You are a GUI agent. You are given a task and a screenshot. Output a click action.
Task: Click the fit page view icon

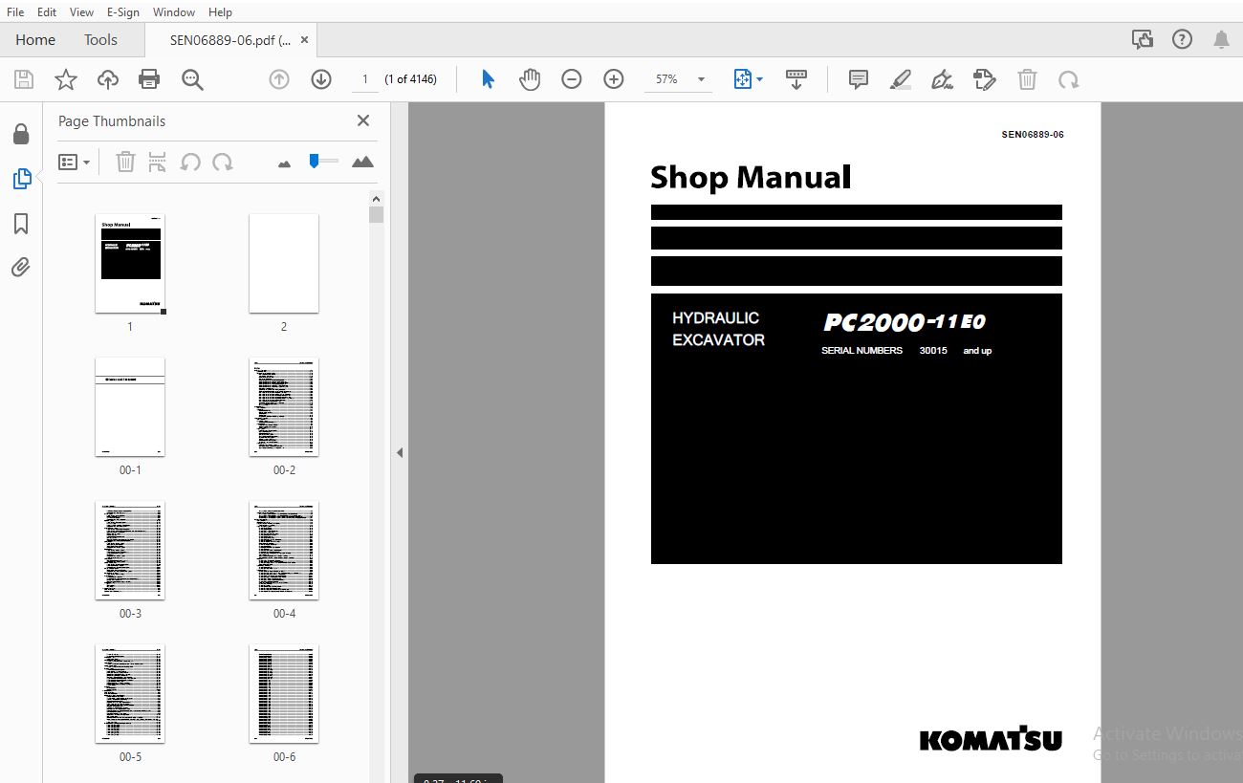tap(743, 79)
